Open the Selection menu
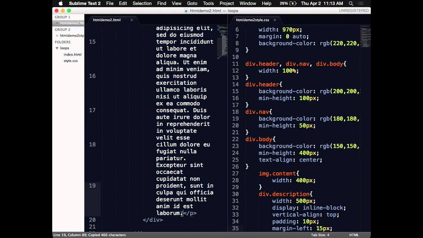Viewport: 423px width, 238px height. [142, 3]
